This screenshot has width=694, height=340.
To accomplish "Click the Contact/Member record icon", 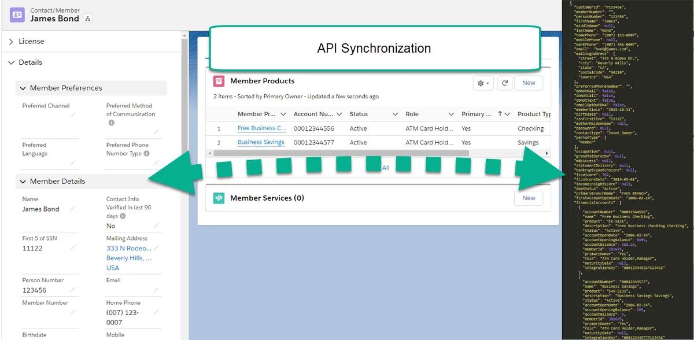I will tap(17, 14).
